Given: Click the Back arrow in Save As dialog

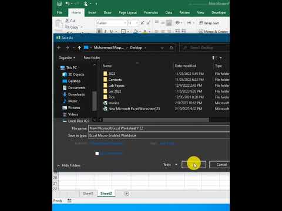Looking at the screenshot, I should (59, 47).
